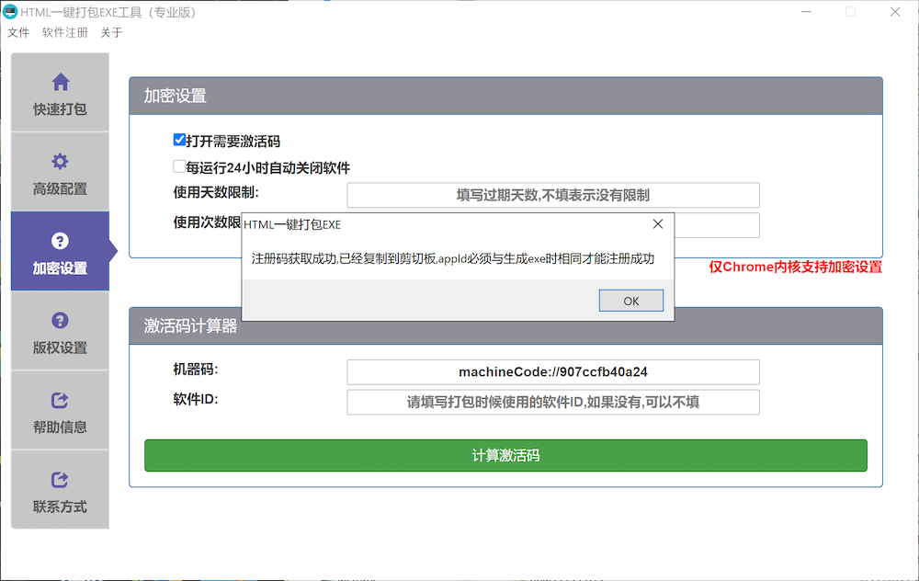This screenshot has height=581, width=919.
Task: Select the 加密设置 question mark icon
Action: tap(61, 241)
